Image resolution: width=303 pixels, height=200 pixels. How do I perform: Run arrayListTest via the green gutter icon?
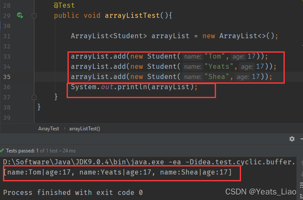(20, 15)
